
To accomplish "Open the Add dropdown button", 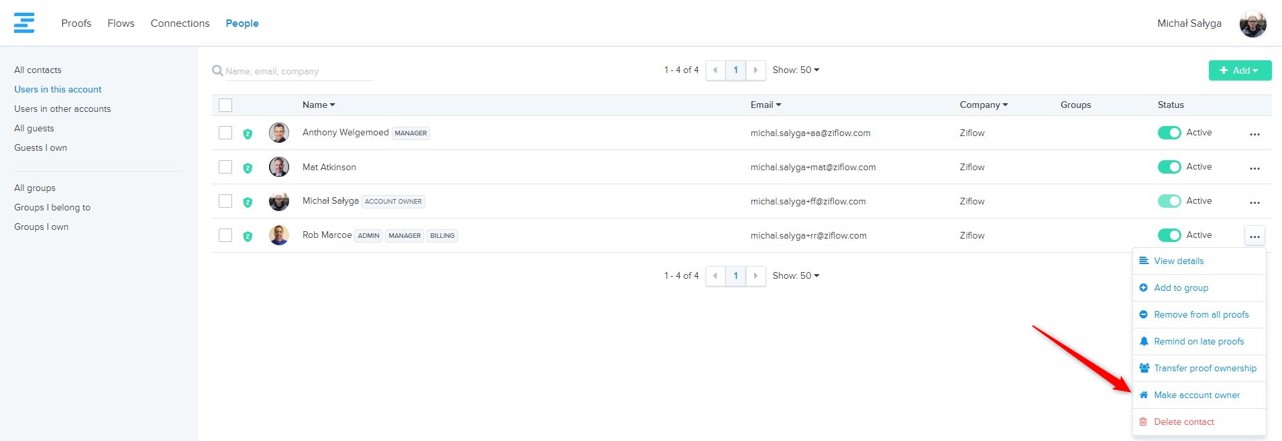I will pos(1240,70).
